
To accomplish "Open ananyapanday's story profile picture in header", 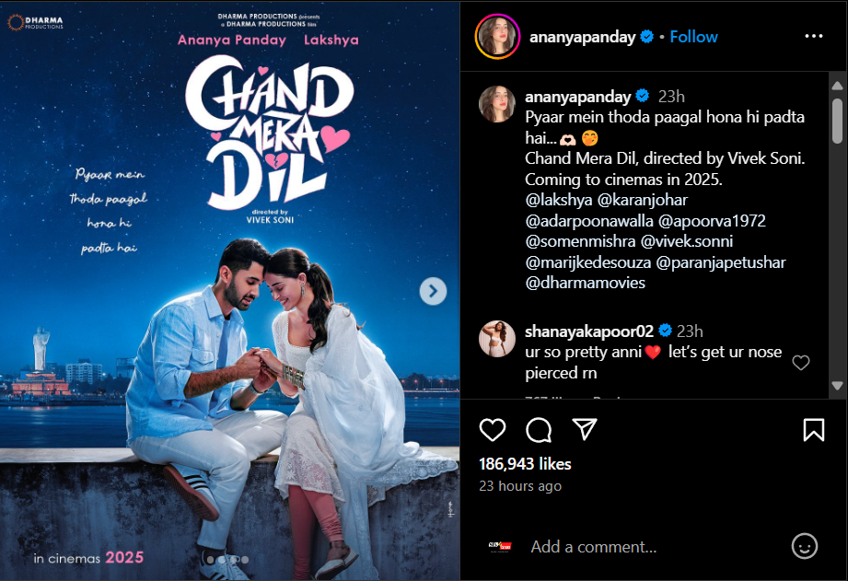I will (x=497, y=37).
